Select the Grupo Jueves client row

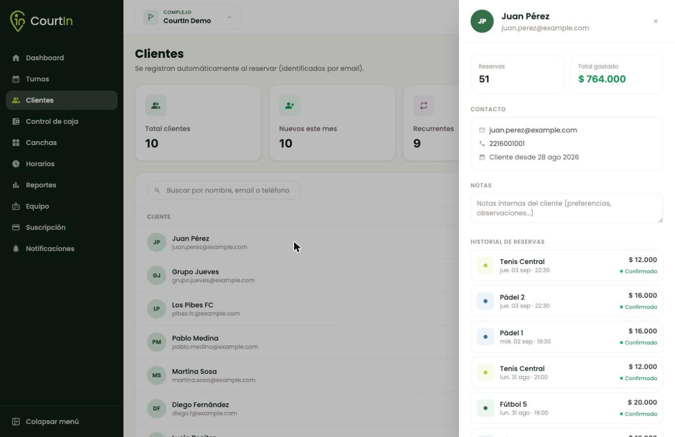[297, 275]
